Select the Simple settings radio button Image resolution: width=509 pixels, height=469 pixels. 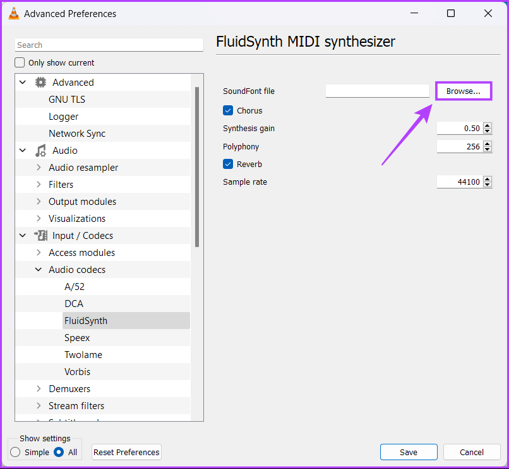point(15,452)
